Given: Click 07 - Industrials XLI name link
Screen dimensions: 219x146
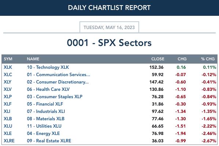Looking at the screenshot, I should (46, 111).
